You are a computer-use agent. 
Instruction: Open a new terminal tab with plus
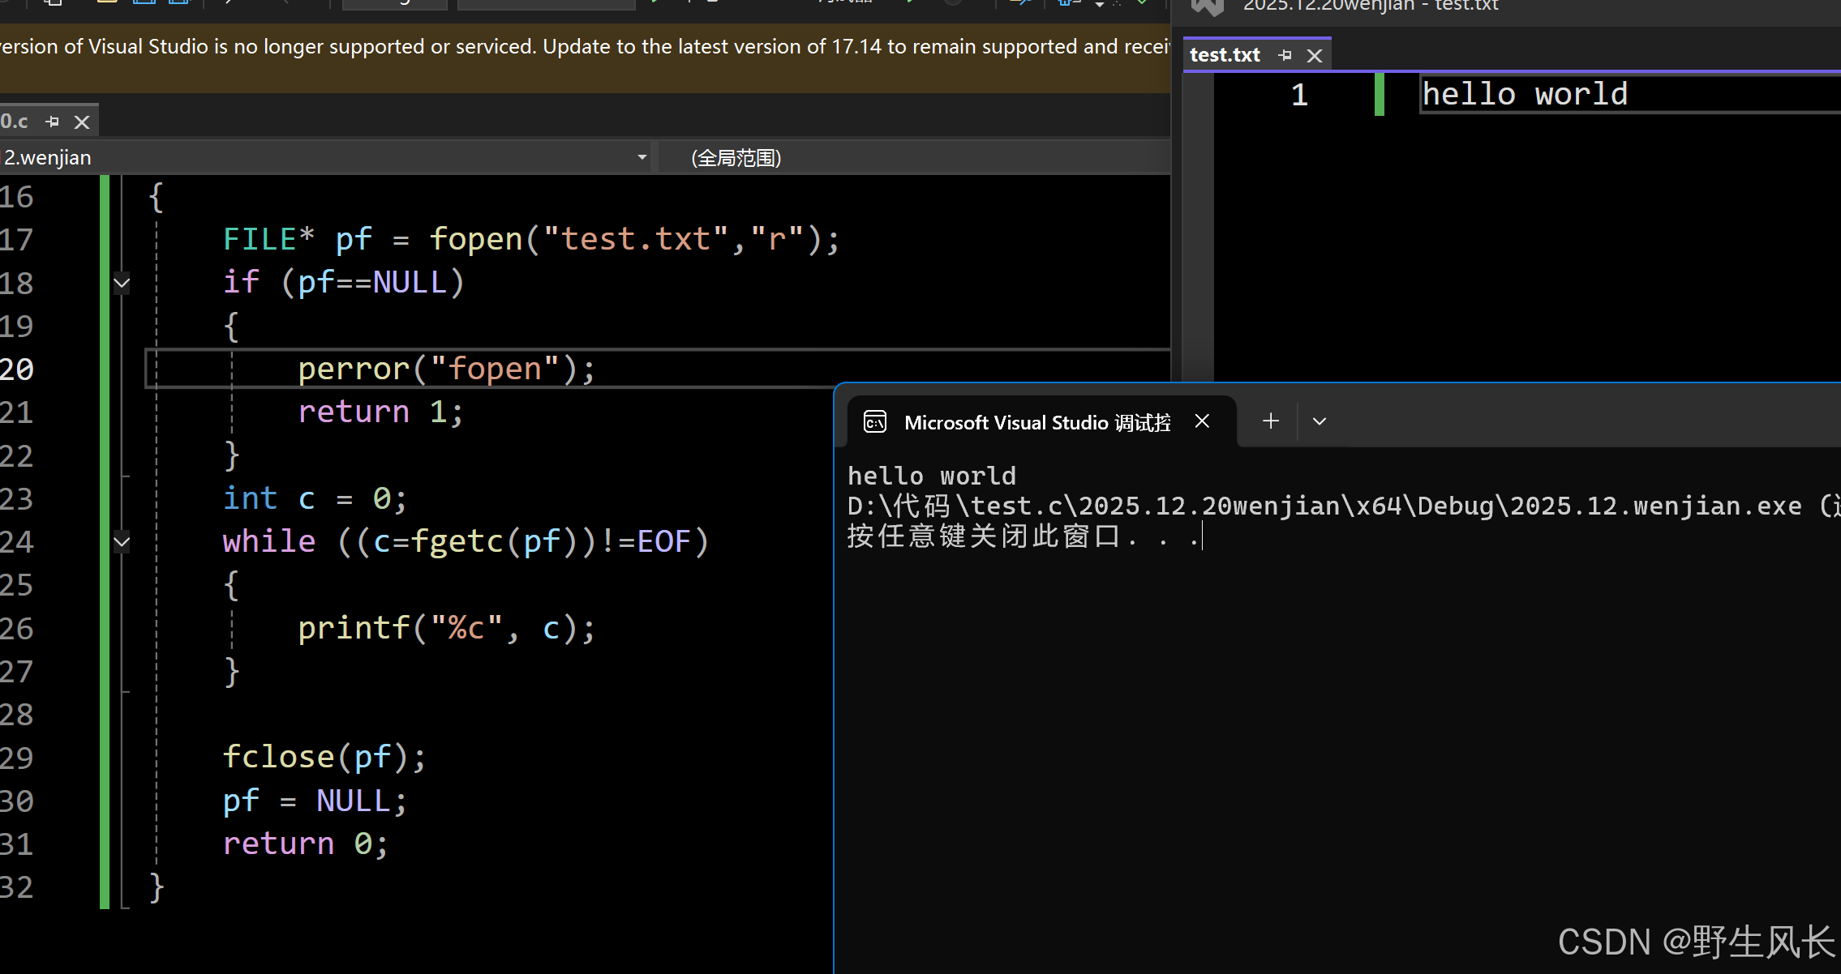pyautogui.click(x=1271, y=421)
